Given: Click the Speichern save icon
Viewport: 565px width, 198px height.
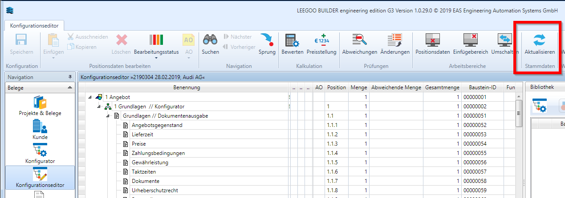Looking at the screenshot, I should 21,40.
